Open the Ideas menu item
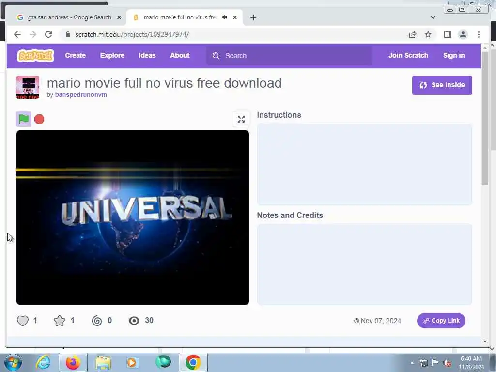496x372 pixels. point(147,55)
